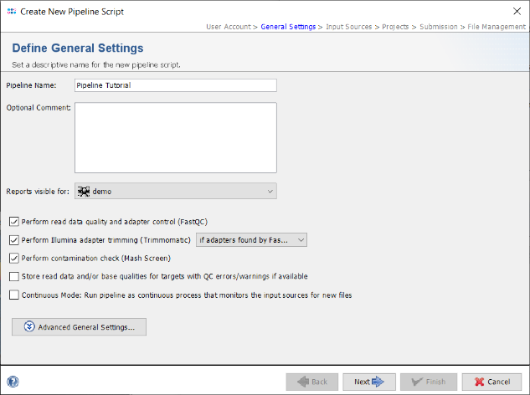Open Advanced General Settings
Viewport: 530px width, 395px height.
80,327
